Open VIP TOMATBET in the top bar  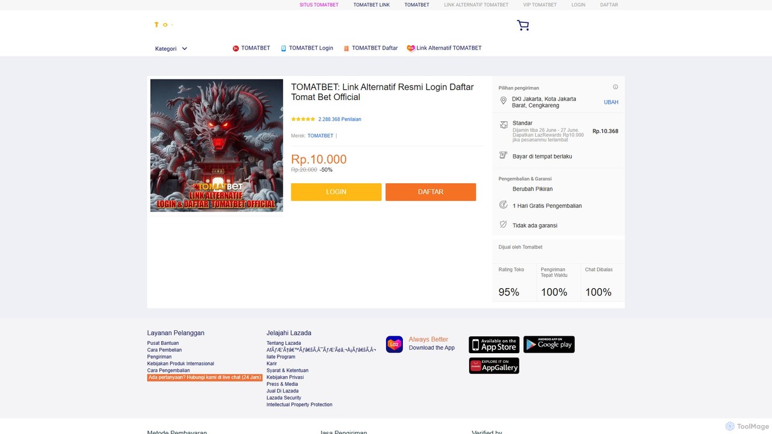pyautogui.click(x=540, y=5)
